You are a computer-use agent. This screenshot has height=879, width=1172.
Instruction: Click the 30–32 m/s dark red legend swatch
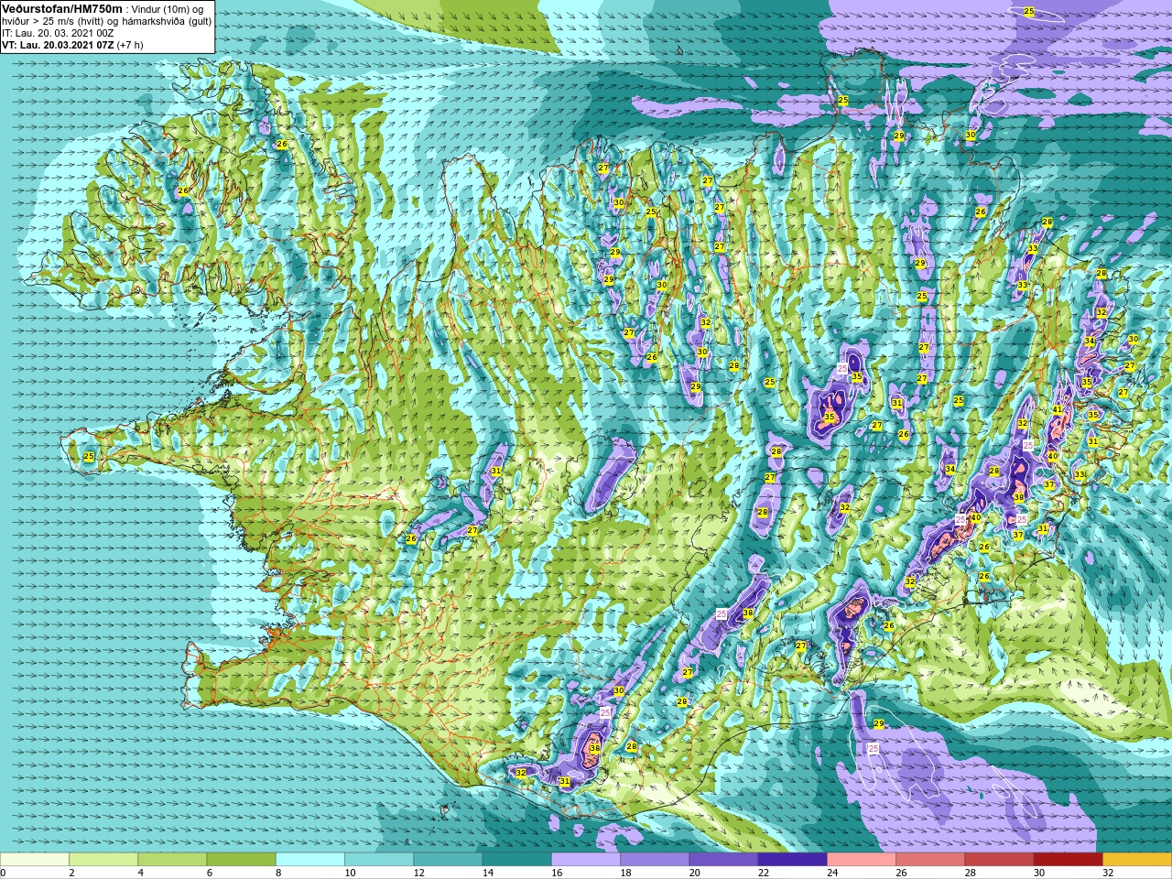1068,860
